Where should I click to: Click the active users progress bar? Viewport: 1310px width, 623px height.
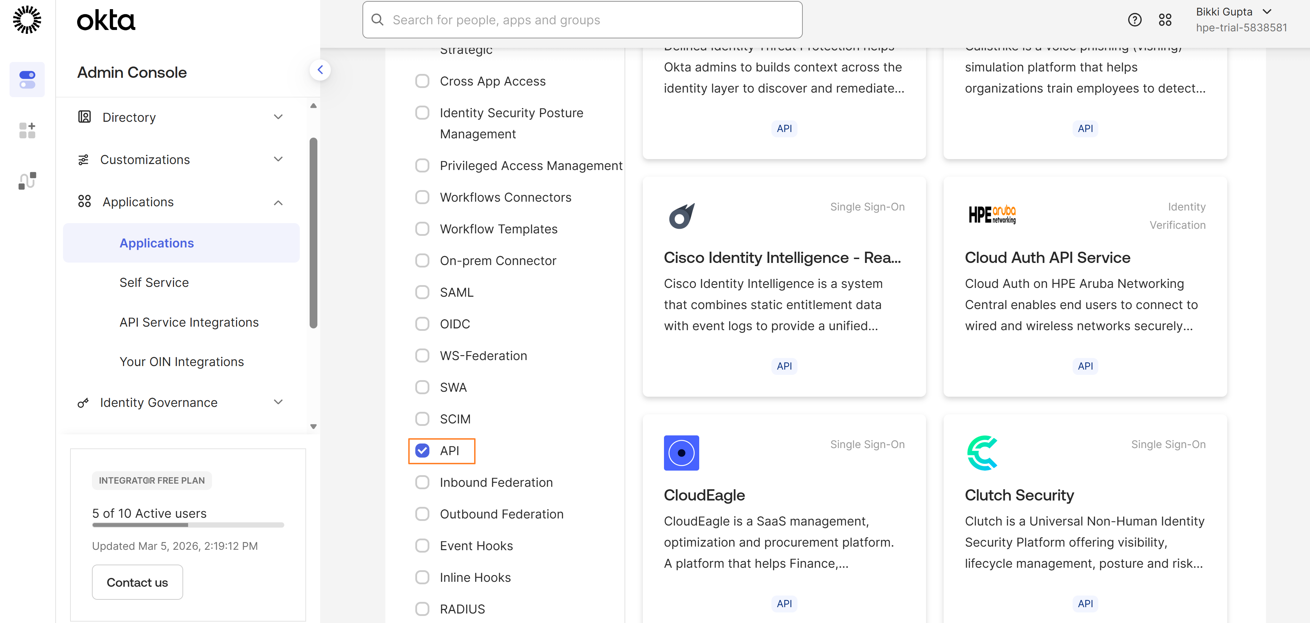188,525
